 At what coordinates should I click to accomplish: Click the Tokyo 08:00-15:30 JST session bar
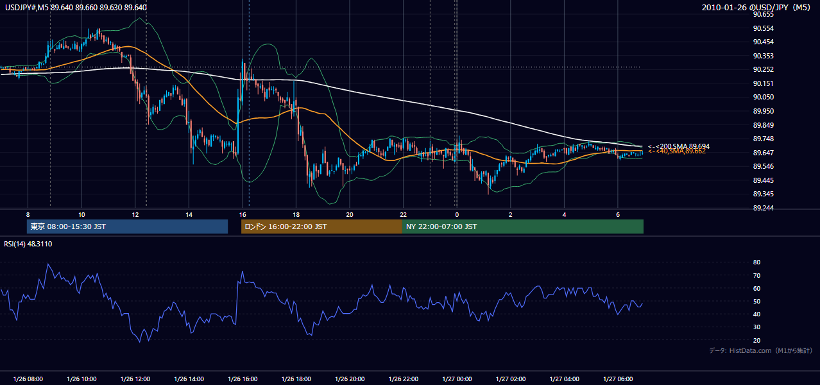(127, 227)
